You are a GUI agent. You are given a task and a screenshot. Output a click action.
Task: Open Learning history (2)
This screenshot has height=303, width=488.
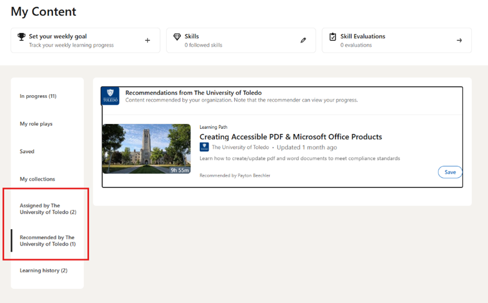click(x=43, y=271)
